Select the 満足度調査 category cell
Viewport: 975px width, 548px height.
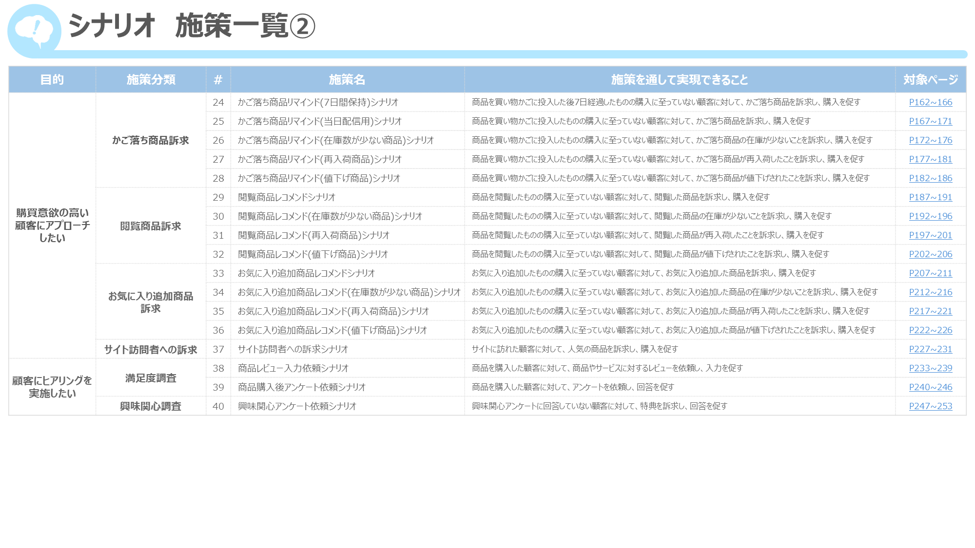click(x=151, y=378)
